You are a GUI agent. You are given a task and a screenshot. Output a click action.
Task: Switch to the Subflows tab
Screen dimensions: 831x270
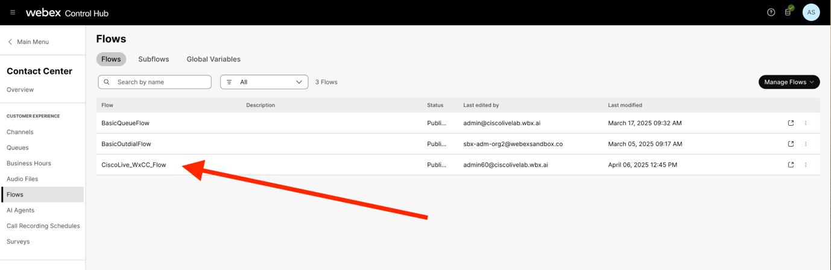click(x=153, y=60)
